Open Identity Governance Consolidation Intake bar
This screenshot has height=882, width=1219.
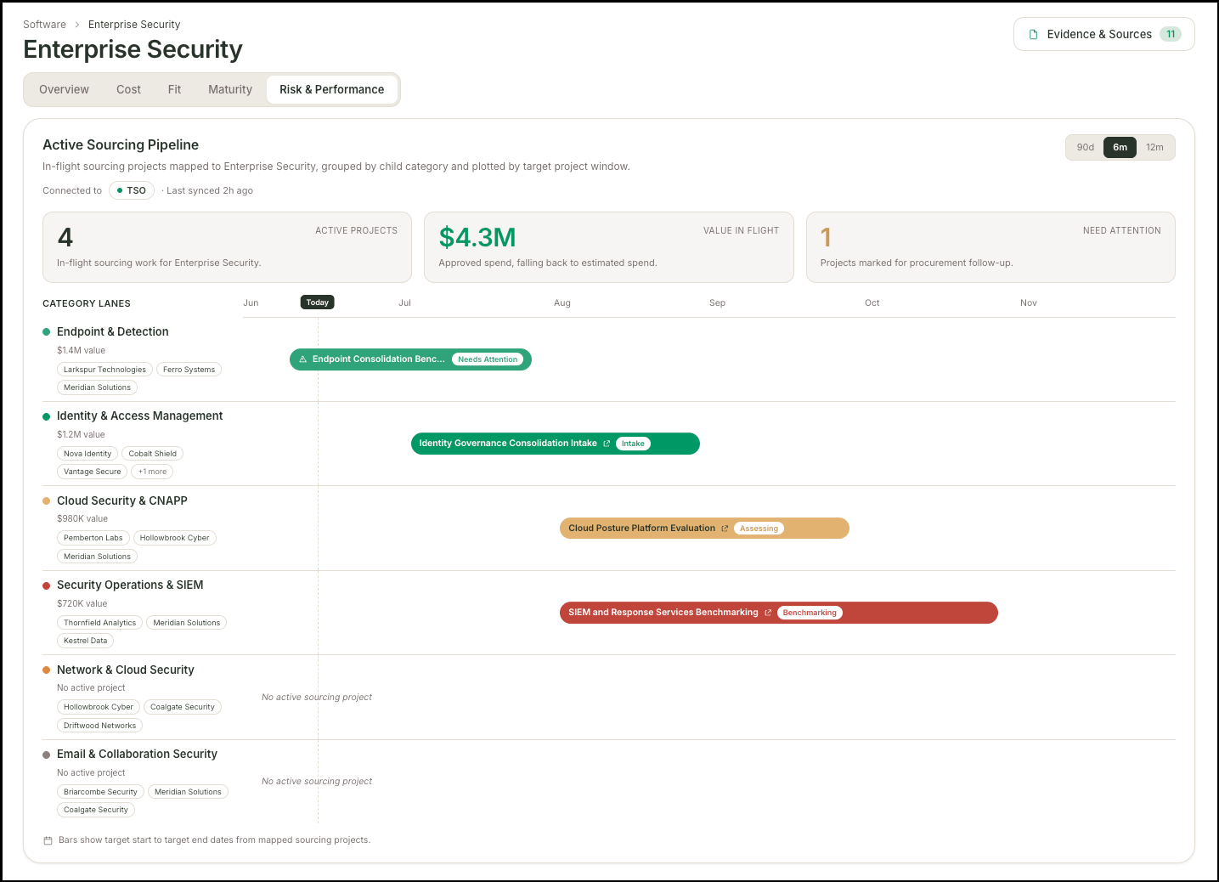coord(555,444)
